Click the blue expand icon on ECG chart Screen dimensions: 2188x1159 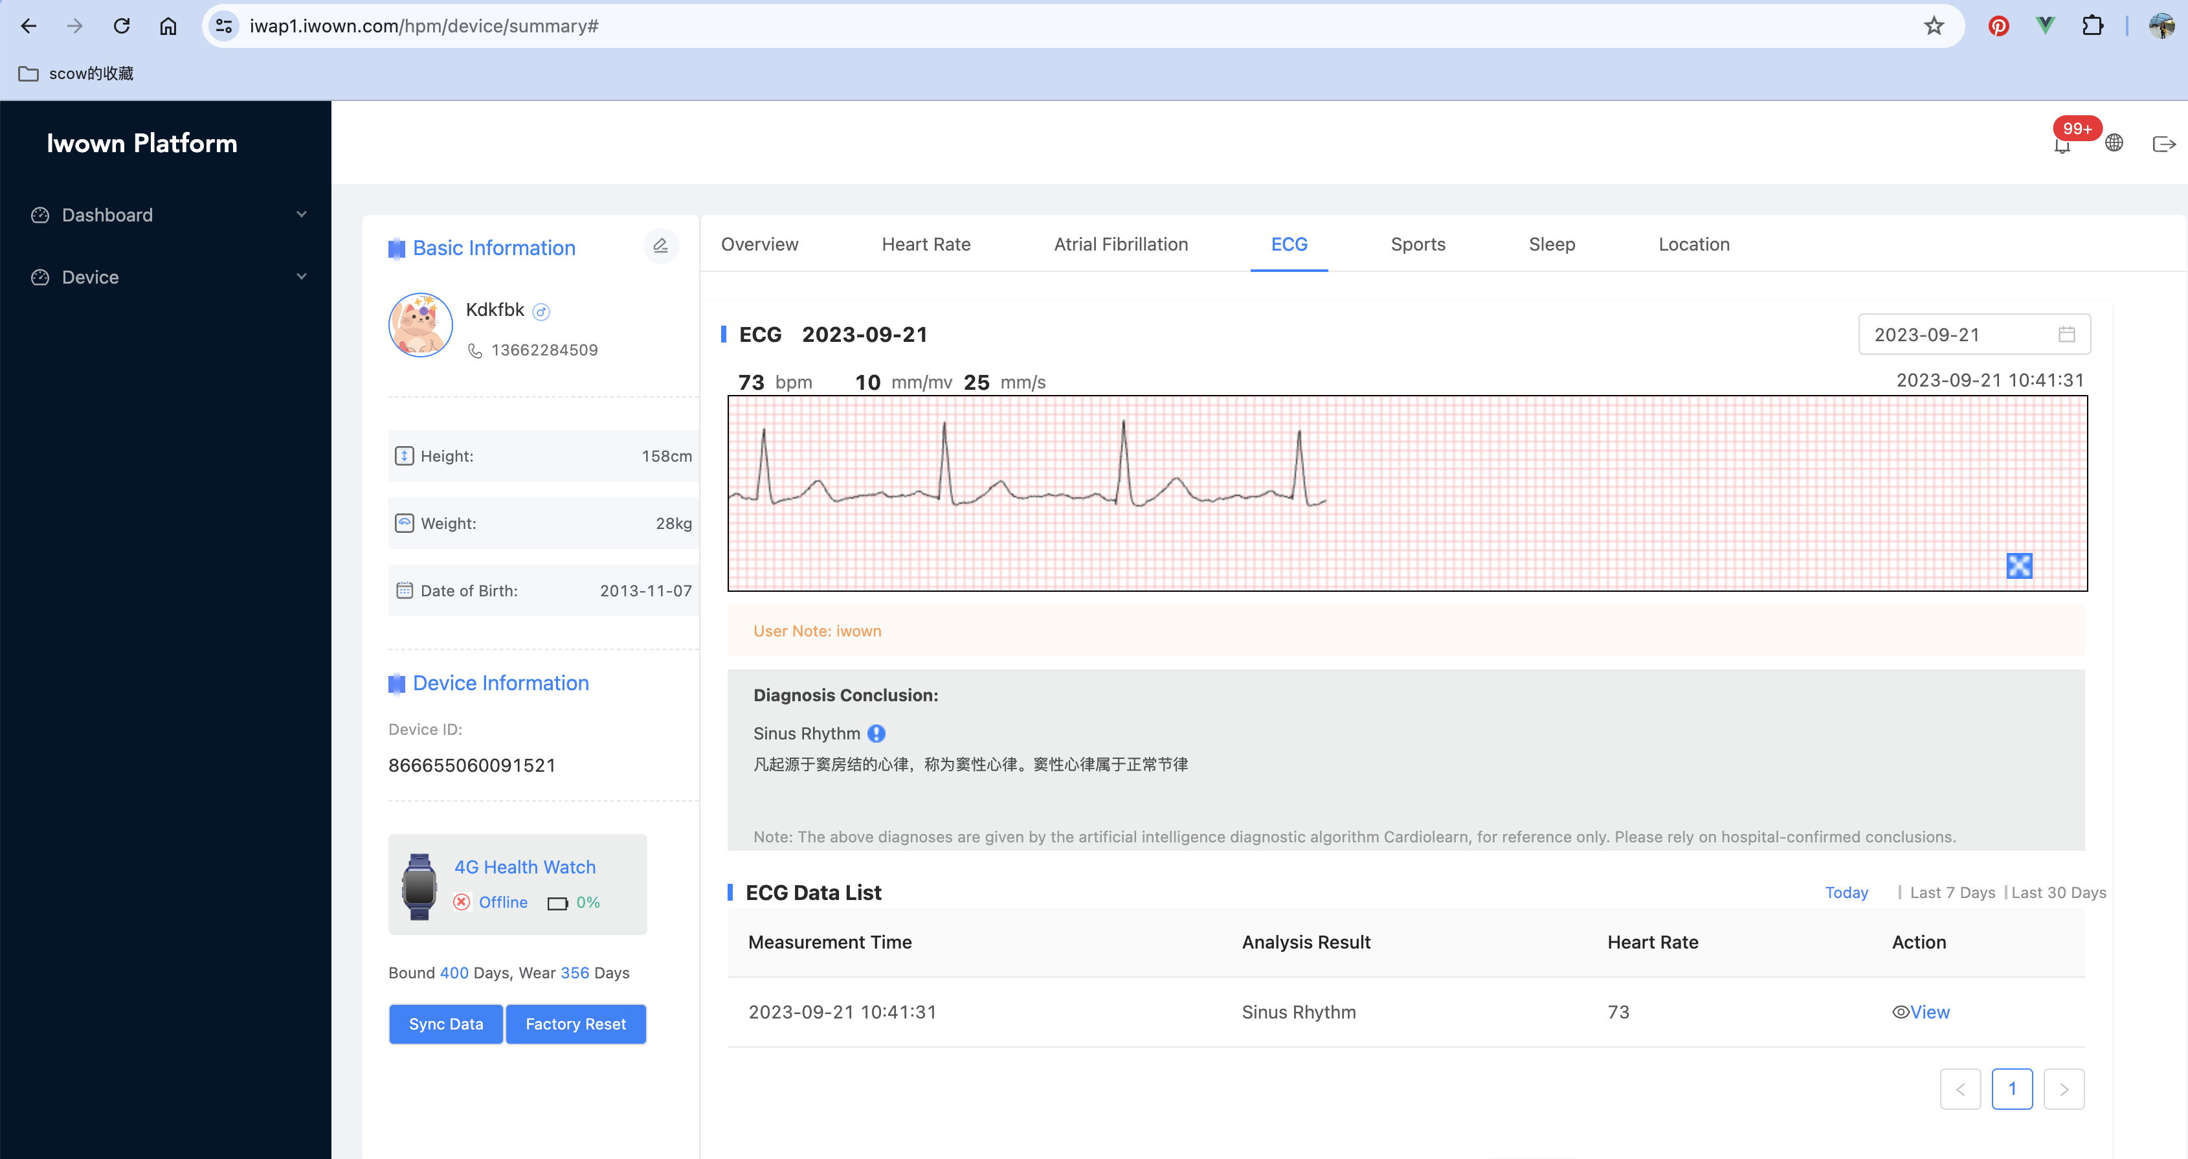pos(2019,565)
